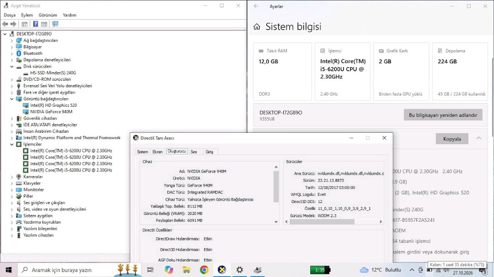This screenshot has height=277, width=494.
Task: Click the Cihaz list scroll-down arrow
Action: click(x=276, y=222)
